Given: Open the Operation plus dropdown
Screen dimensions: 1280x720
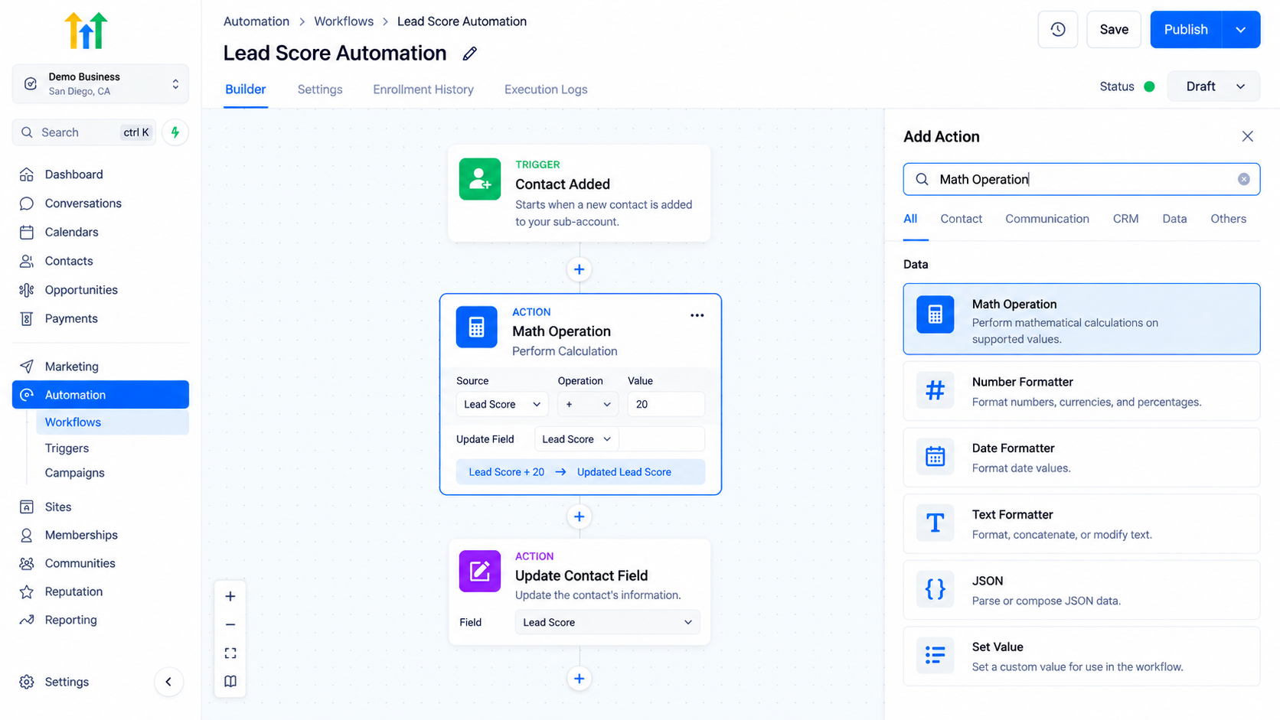Looking at the screenshot, I should pos(587,404).
